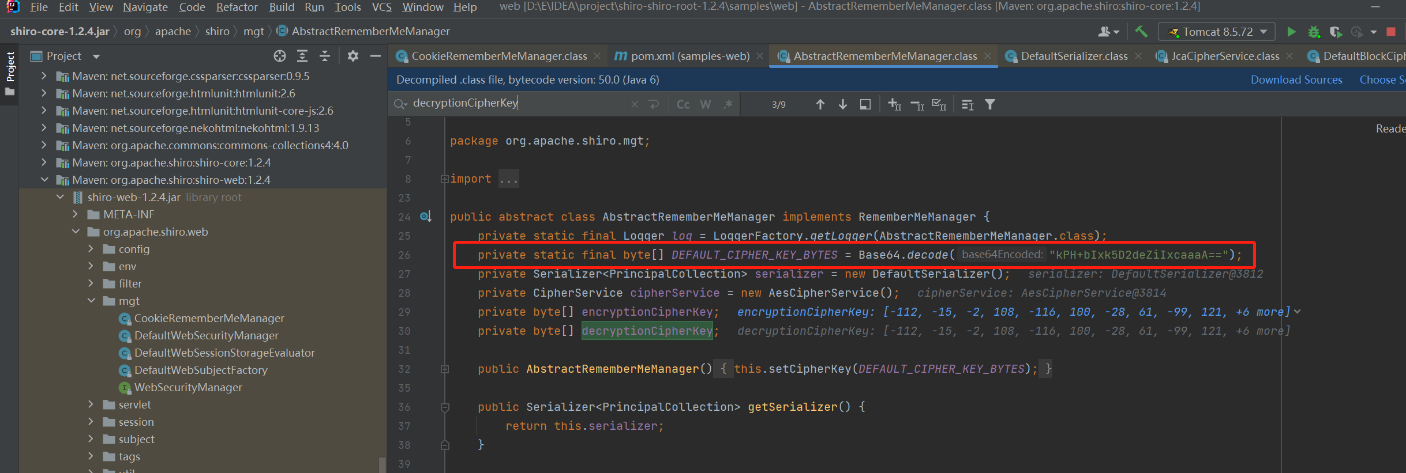Open the Project view selector dropdown arrow
1406x473 pixels.
pyautogui.click(x=96, y=56)
